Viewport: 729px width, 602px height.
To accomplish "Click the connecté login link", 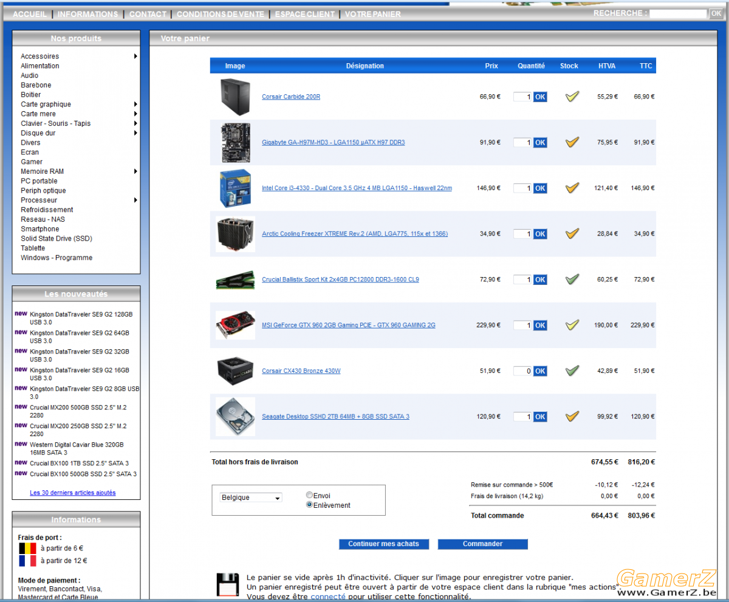I will point(328,597).
